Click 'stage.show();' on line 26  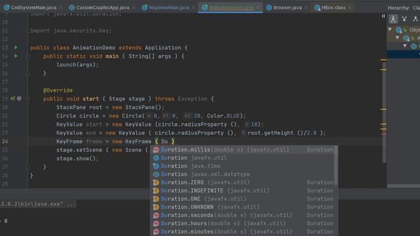77,159
